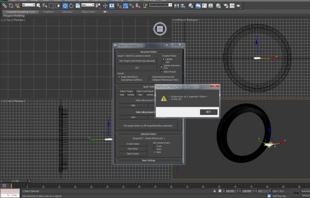The image size is (310, 198).
Task: Toggle Angle Snap icon
Action: (125, 6)
